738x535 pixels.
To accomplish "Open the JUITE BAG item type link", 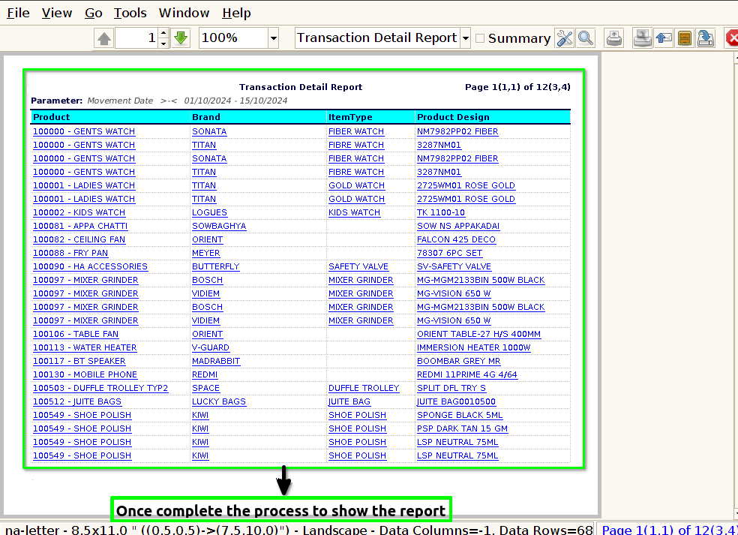I will point(349,401).
